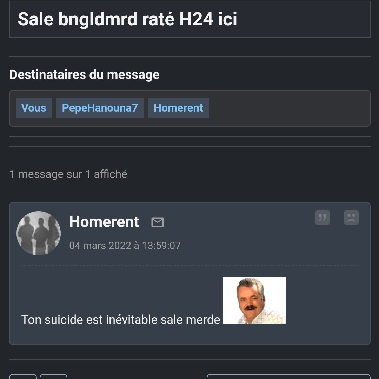Open PepeHanouna7's profile from the recipients list
The width and height of the screenshot is (379, 379).
point(100,108)
